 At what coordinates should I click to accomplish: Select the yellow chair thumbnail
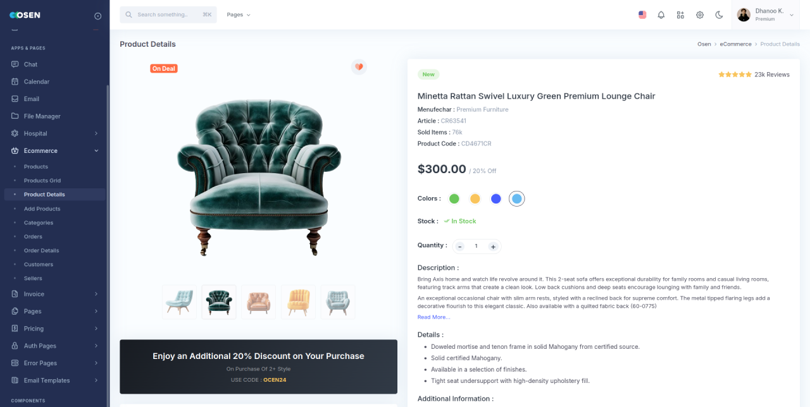pos(298,302)
